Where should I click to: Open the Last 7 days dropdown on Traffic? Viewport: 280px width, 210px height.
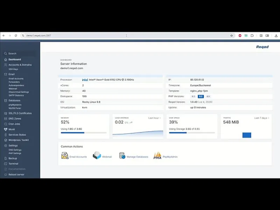(261, 118)
